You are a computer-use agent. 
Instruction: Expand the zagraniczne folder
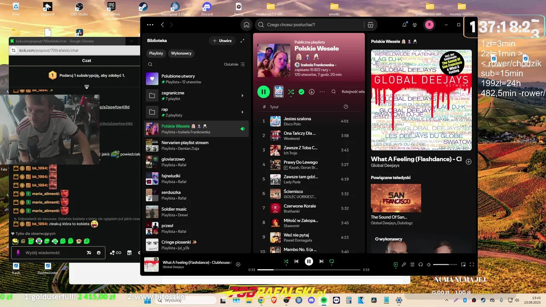point(242,96)
